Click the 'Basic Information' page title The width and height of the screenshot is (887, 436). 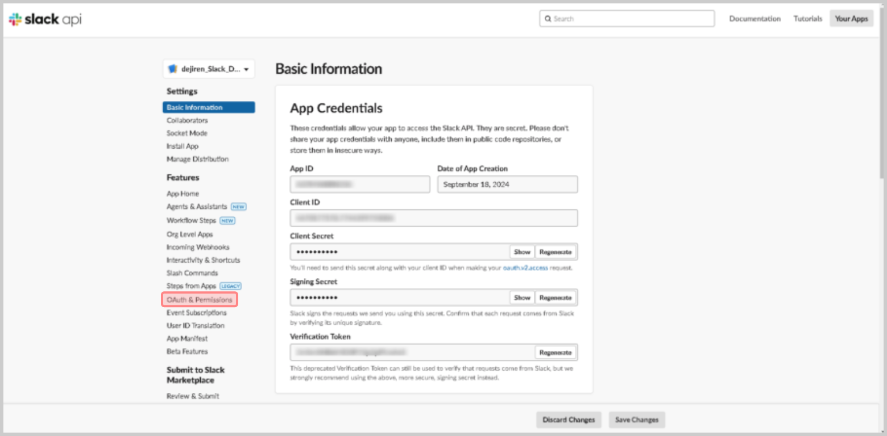click(x=329, y=69)
